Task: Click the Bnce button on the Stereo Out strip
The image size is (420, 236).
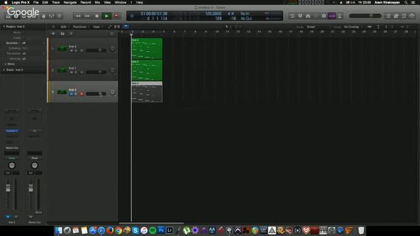Action: [x=39, y=212]
